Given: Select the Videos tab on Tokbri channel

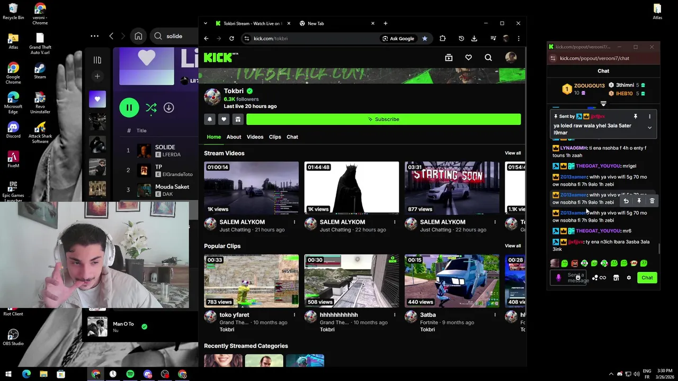Looking at the screenshot, I should point(255,137).
